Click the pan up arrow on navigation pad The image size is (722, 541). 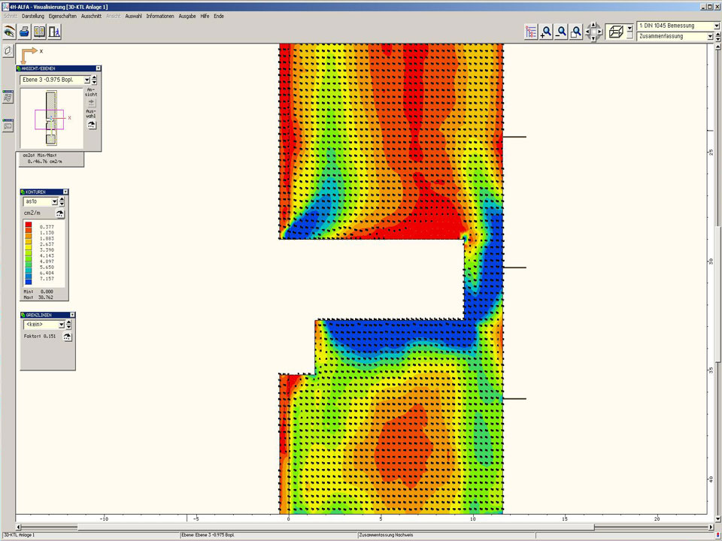(x=593, y=25)
